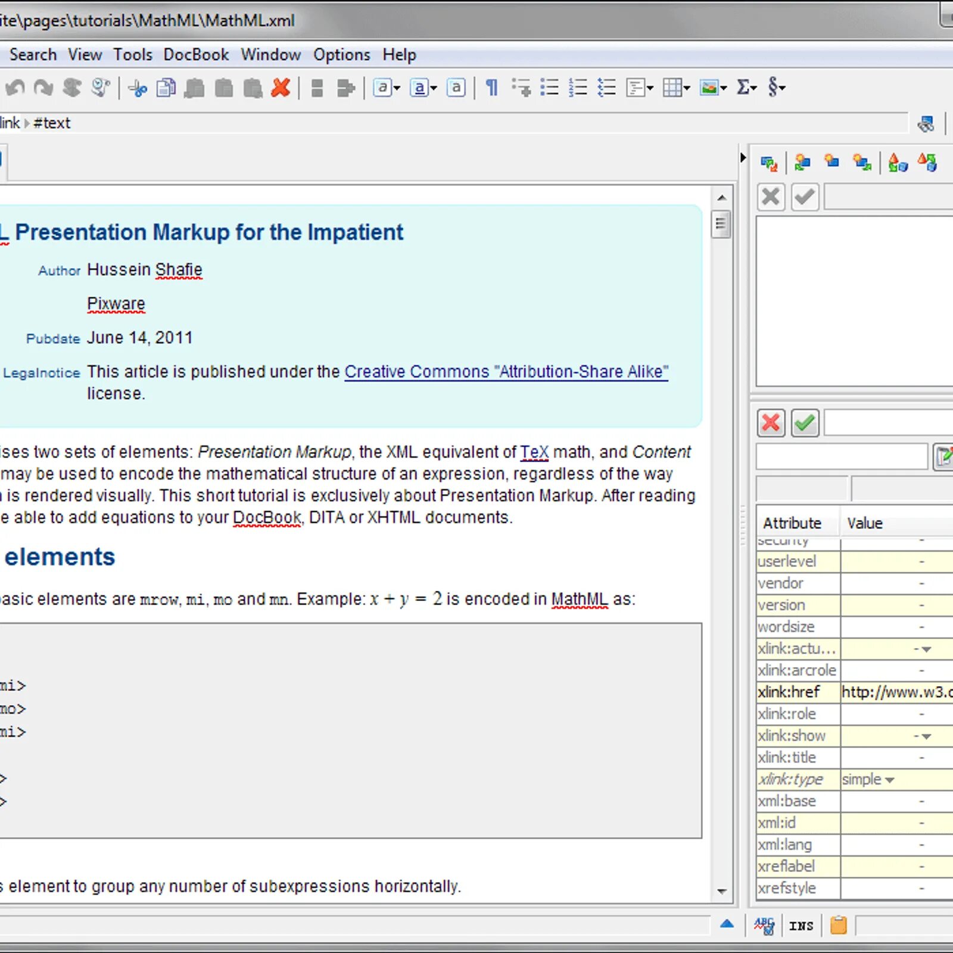
Task: Click the paragraph pilcrow icon
Action: click(491, 88)
